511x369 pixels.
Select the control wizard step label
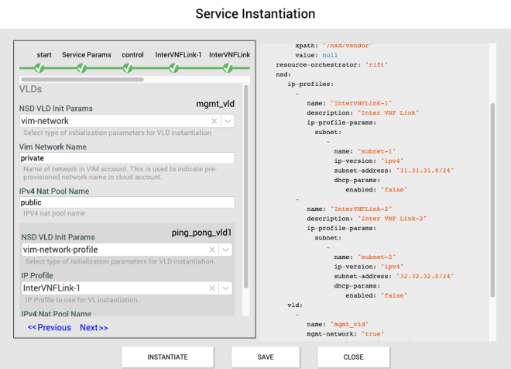[x=132, y=55]
